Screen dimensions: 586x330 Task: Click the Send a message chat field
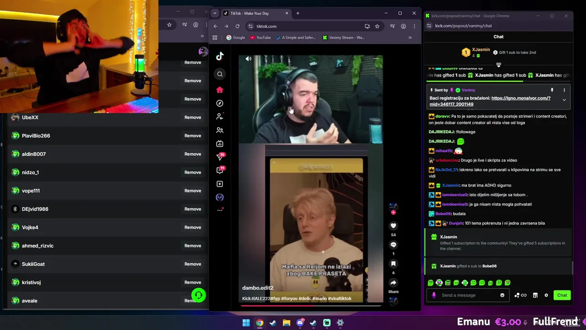coord(468,295)
